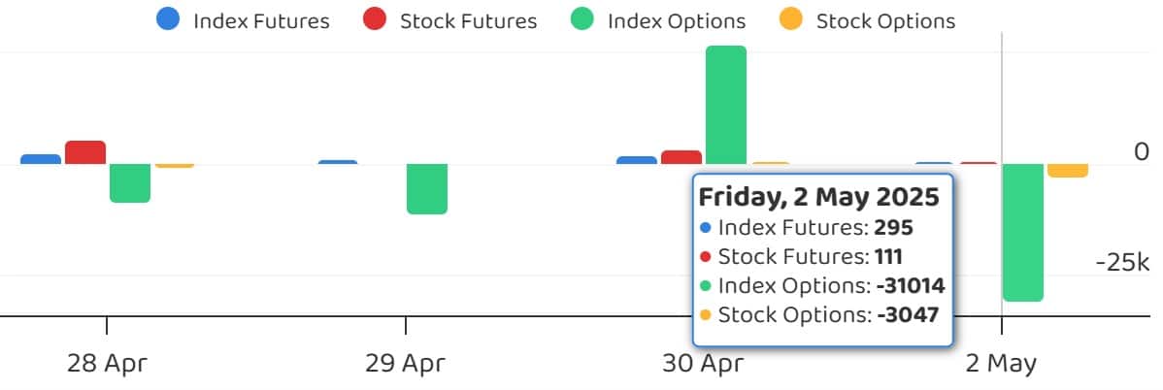Select the green Index Options bar for 2 May
The width and height of the screenshot is (1163, 390).
pos(1023,233)
